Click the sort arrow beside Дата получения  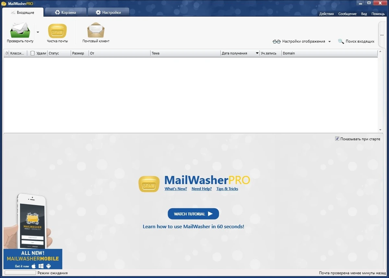coord(257,53)
